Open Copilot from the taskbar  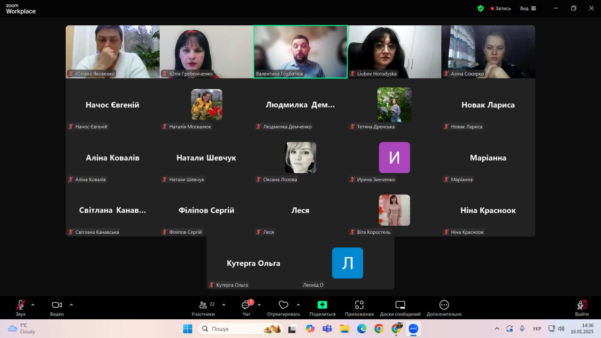[310, 329]
